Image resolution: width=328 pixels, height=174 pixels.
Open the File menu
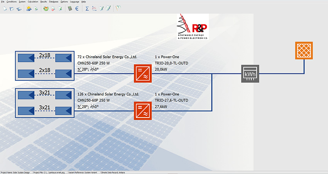coord(3,2)
